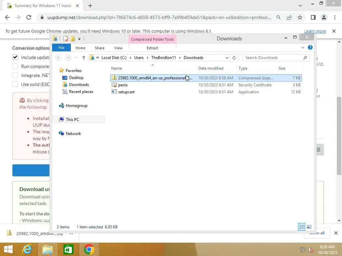Screen dimensions: 342x256
Task: Click the Chrome zoom magnifier icon
Action: 278,17
